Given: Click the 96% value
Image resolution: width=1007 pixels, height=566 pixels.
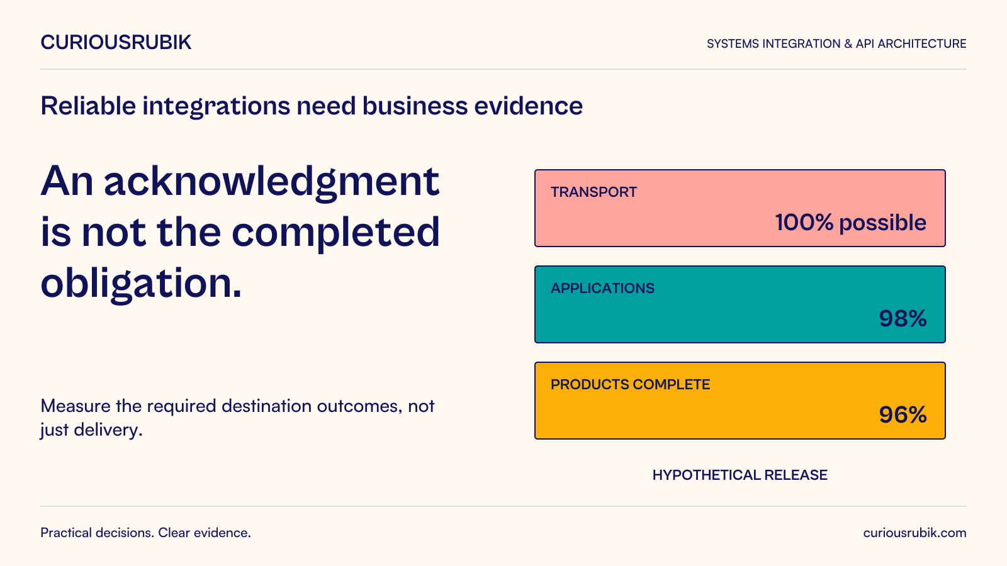Looking at the screenshot, I should point(903,415).
